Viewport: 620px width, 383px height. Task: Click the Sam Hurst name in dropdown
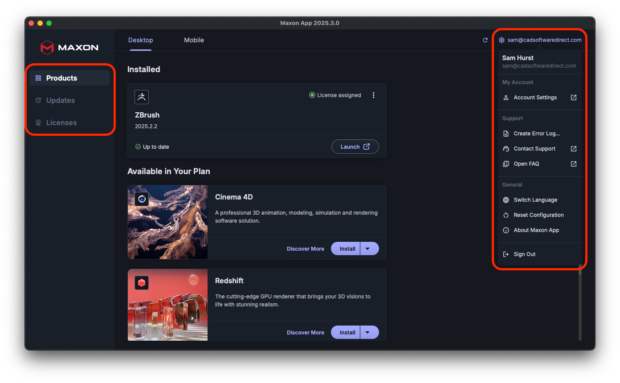coord(518,58)
